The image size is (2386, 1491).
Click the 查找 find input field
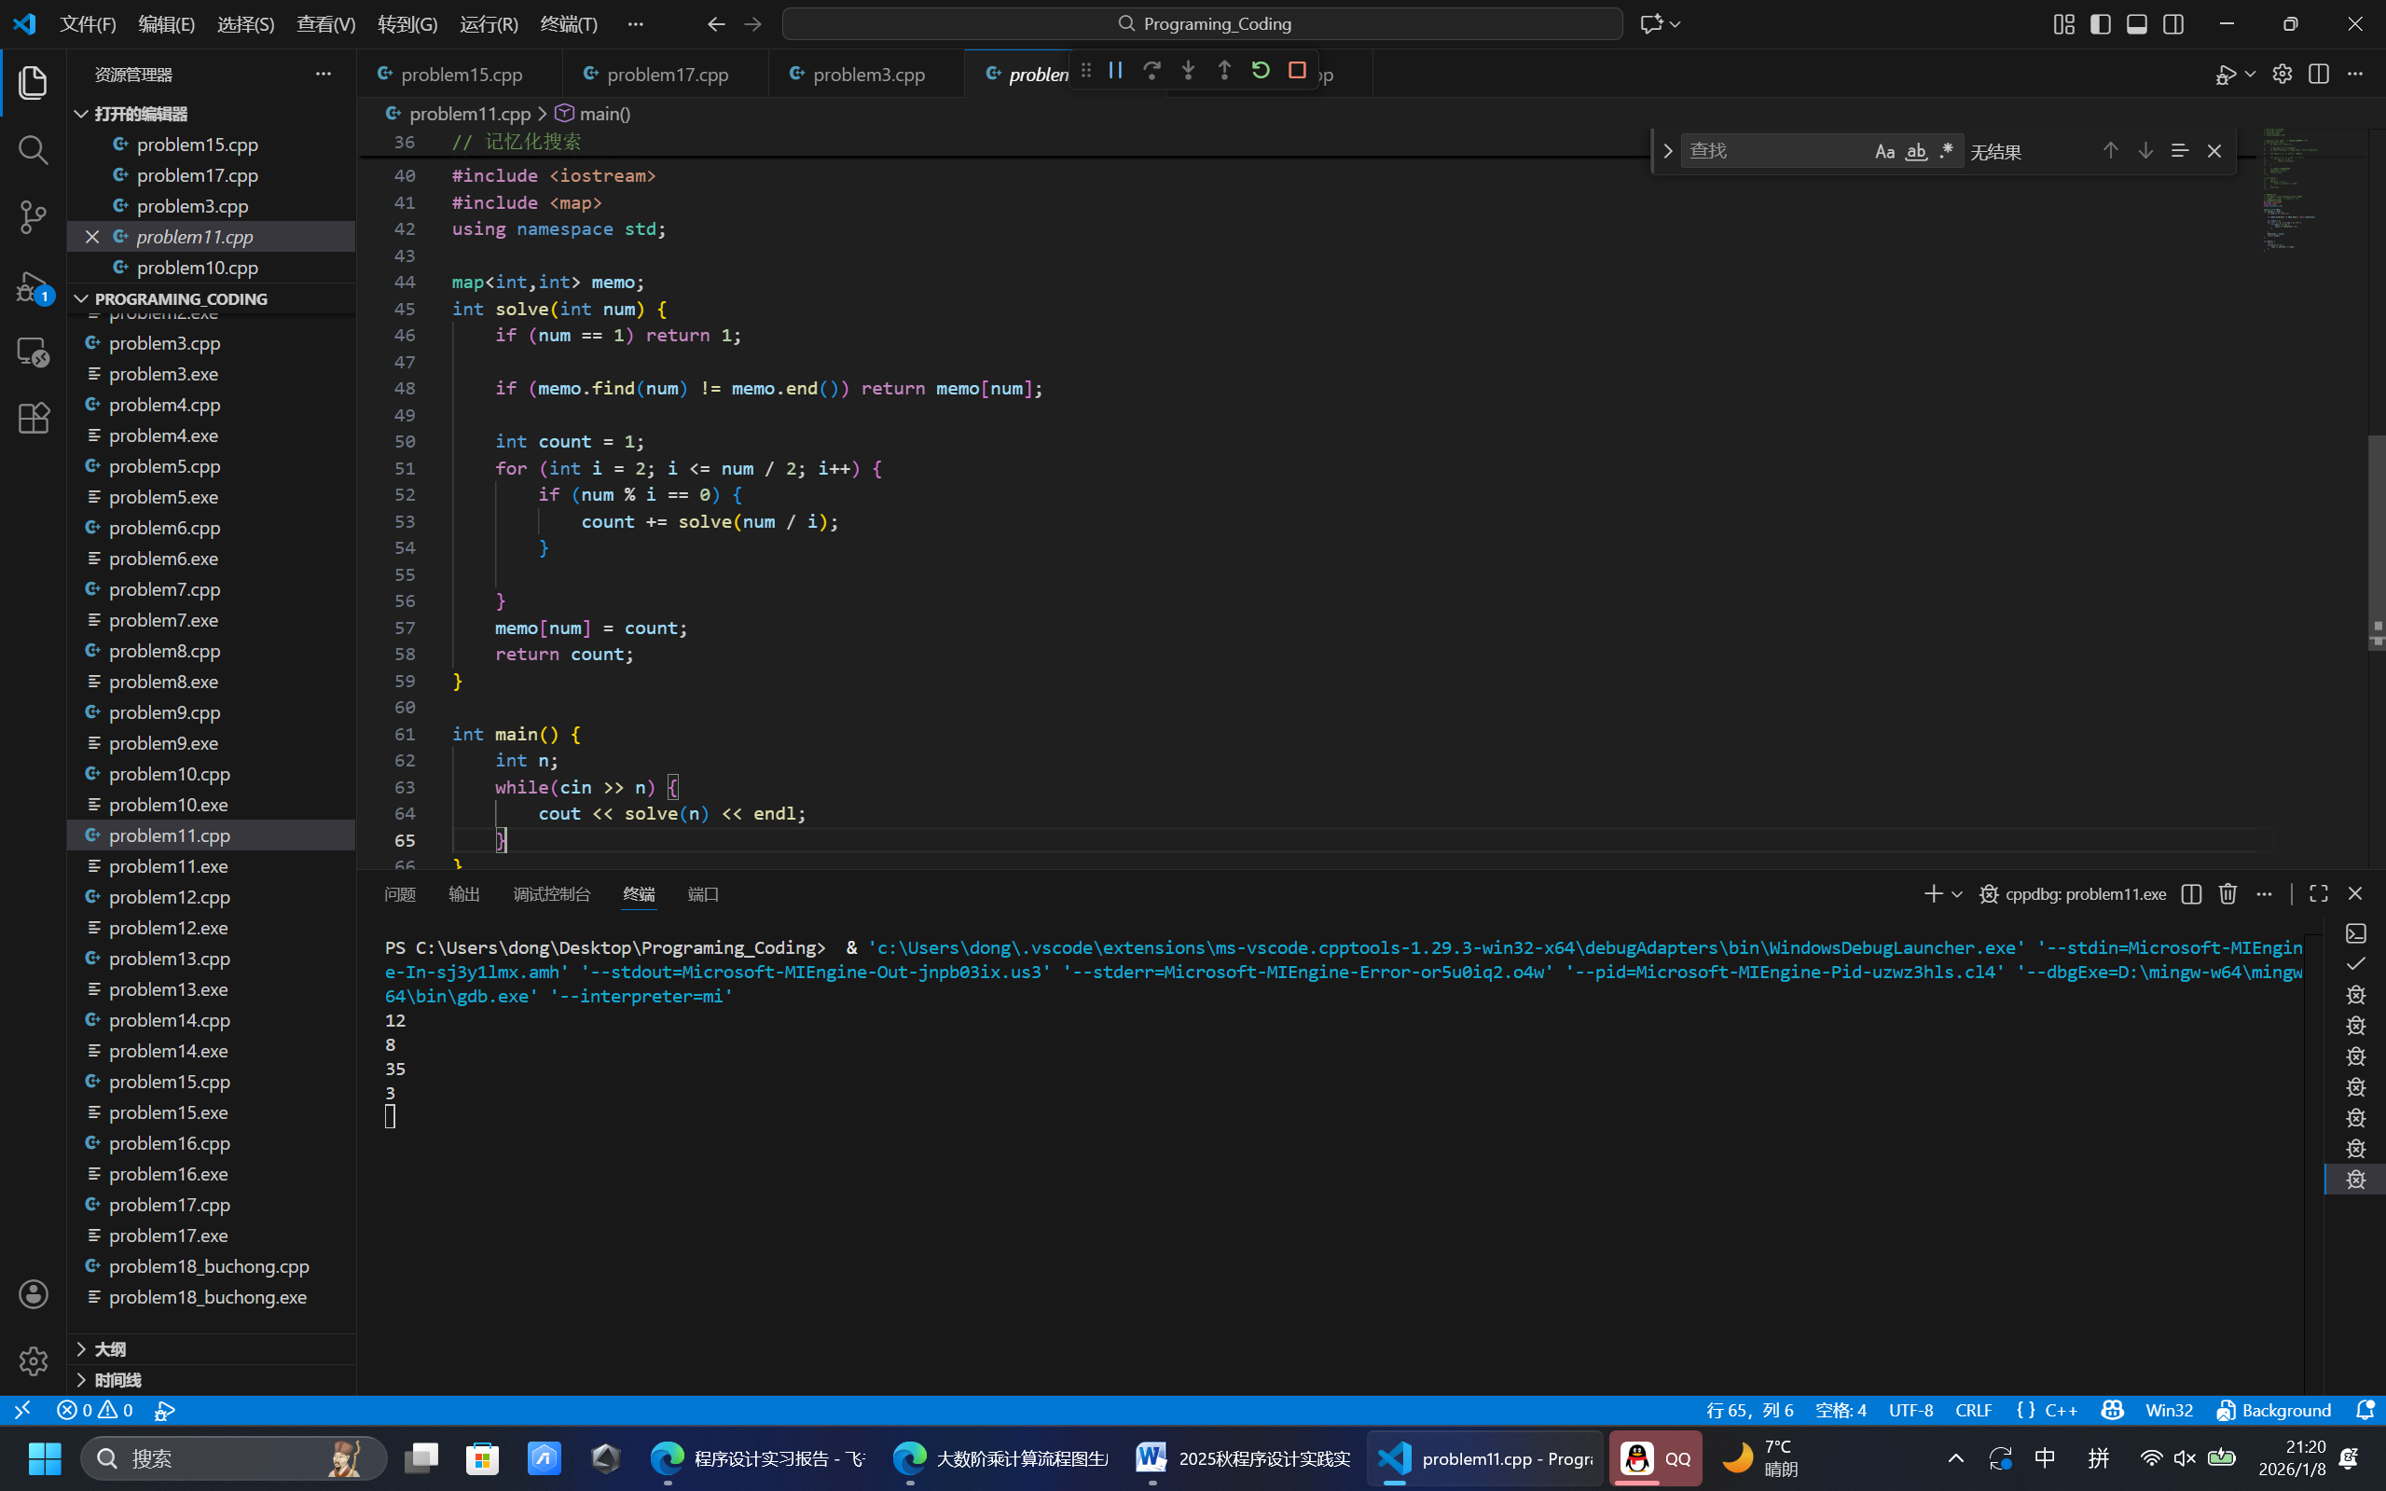pyautogui.click(x=1772, y=151)
